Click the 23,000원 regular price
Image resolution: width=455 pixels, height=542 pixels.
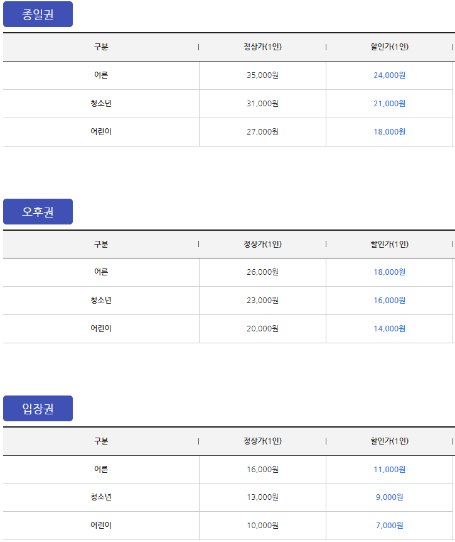coord(262,301)
